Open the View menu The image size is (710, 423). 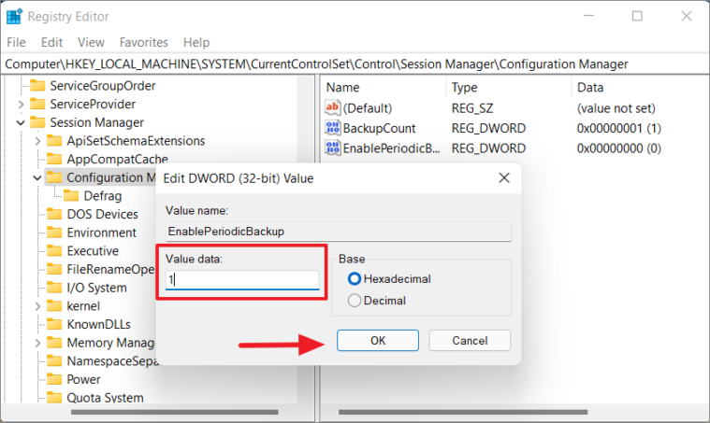pyautogui.click(x=91, y=42)
